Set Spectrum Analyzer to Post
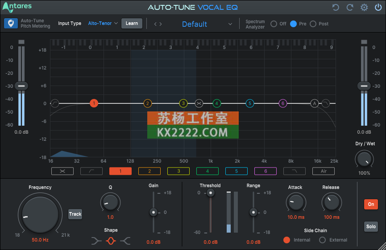The width and height of the screenshot is (386, 250). 313,24
